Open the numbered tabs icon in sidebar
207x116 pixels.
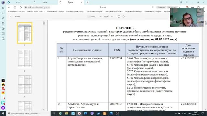3,34
